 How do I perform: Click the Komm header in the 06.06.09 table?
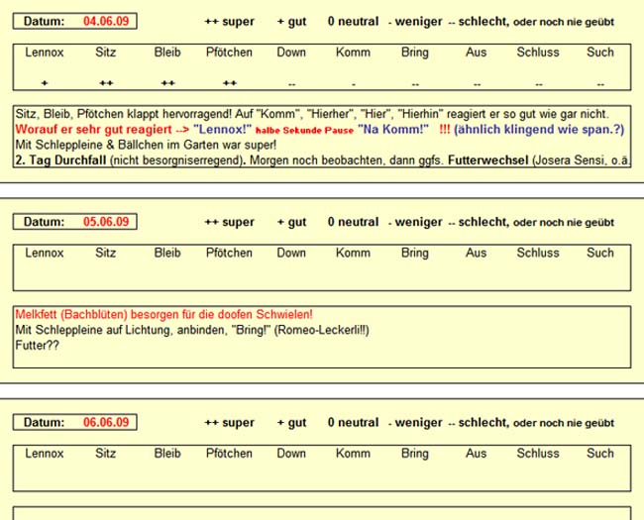(x=353, y=453)
